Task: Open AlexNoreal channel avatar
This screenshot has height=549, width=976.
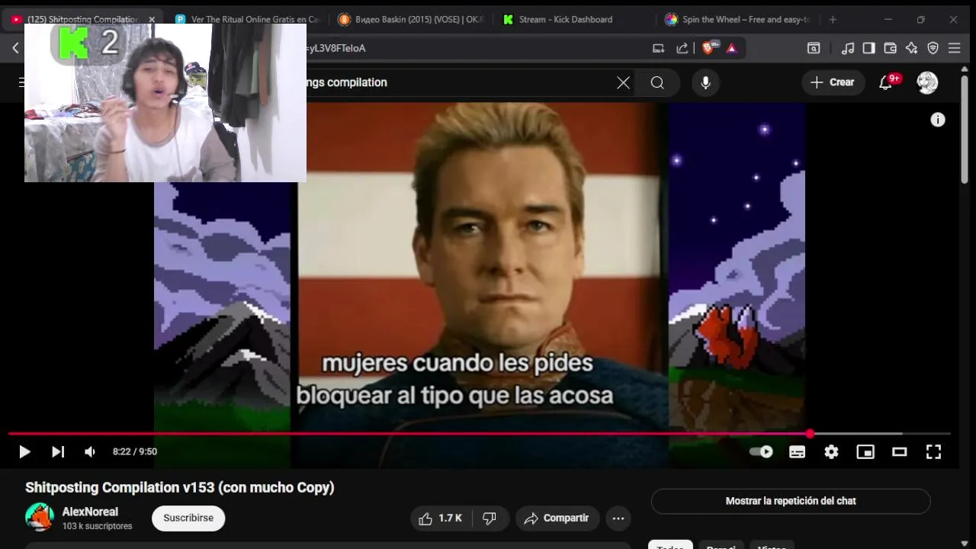Action: [40, 517]
